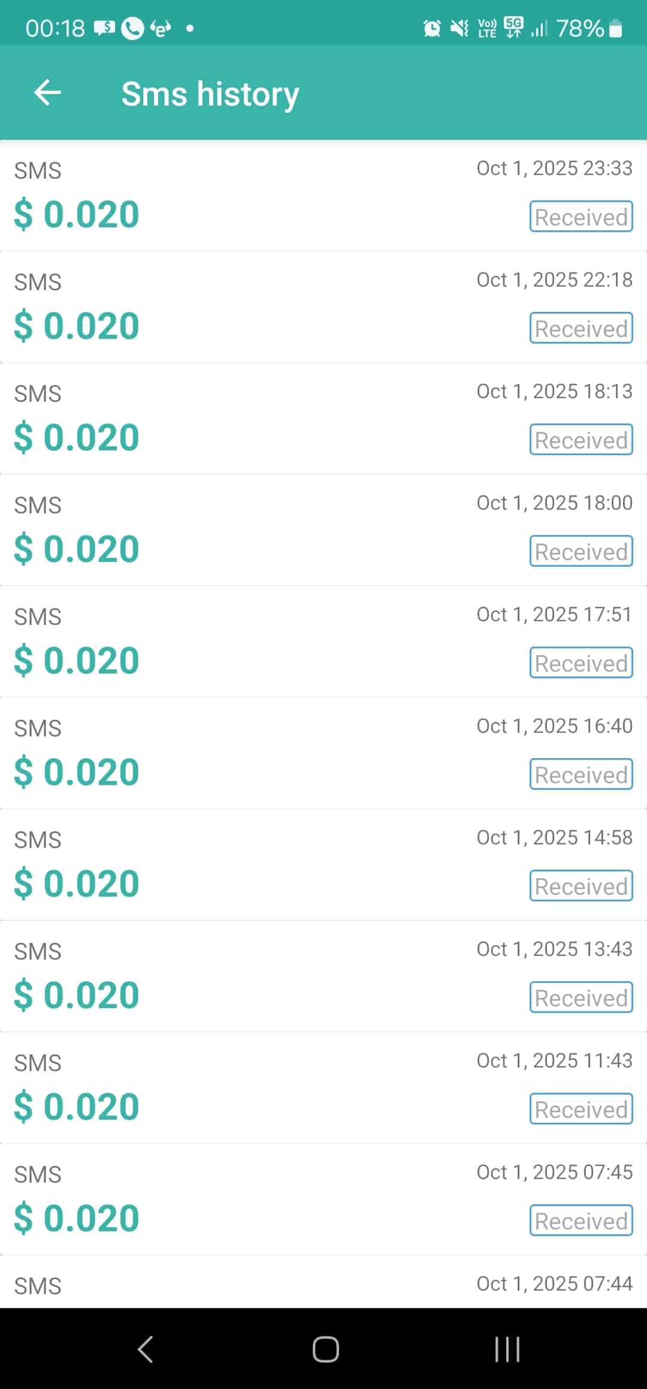Select the $ 0.020 amount for 13:43 SMS

77,995
